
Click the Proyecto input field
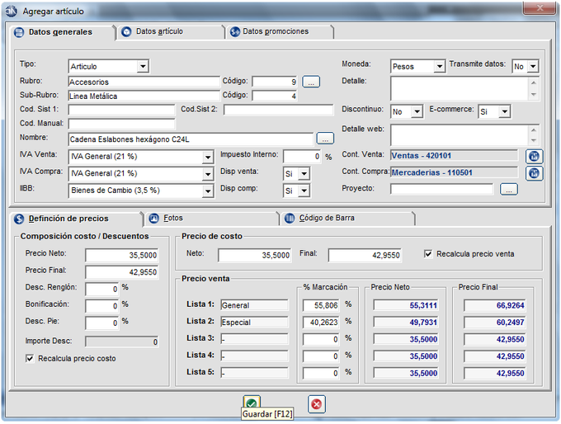[441, 189]
